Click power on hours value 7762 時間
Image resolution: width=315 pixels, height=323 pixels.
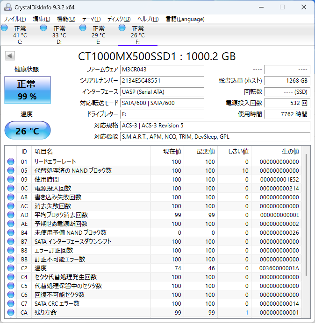[287, 114]
